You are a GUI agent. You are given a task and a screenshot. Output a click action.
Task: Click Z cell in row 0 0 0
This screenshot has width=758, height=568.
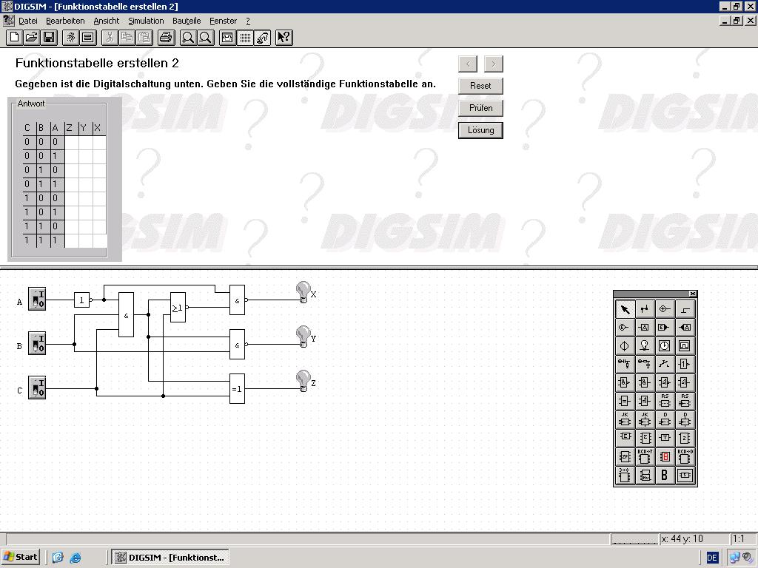pos(71,142)
